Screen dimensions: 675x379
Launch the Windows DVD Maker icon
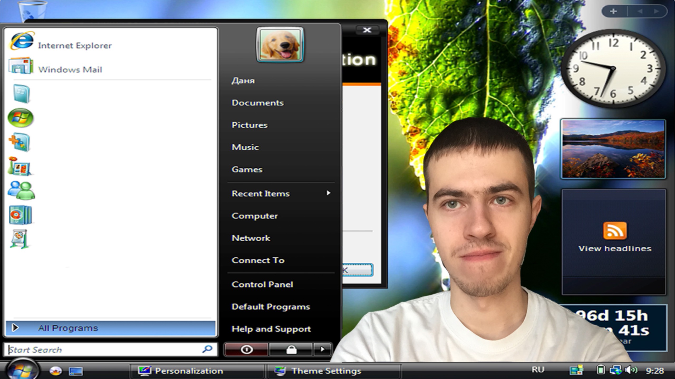(21, 215)
